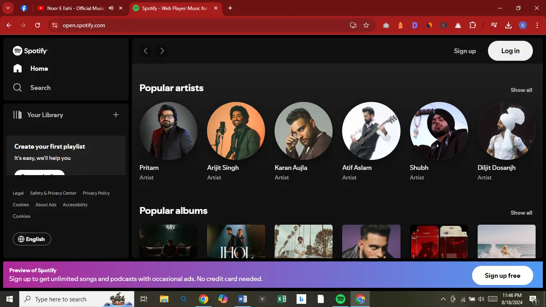Open the JHOL album cover

pos(236,241)
